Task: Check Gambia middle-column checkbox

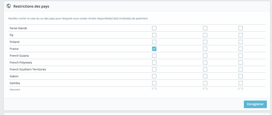Action: coord(205,83)
